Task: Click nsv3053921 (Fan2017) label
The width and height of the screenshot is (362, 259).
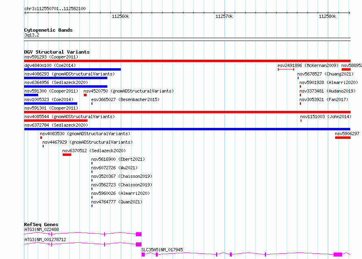Action: (x=324, y=99)
